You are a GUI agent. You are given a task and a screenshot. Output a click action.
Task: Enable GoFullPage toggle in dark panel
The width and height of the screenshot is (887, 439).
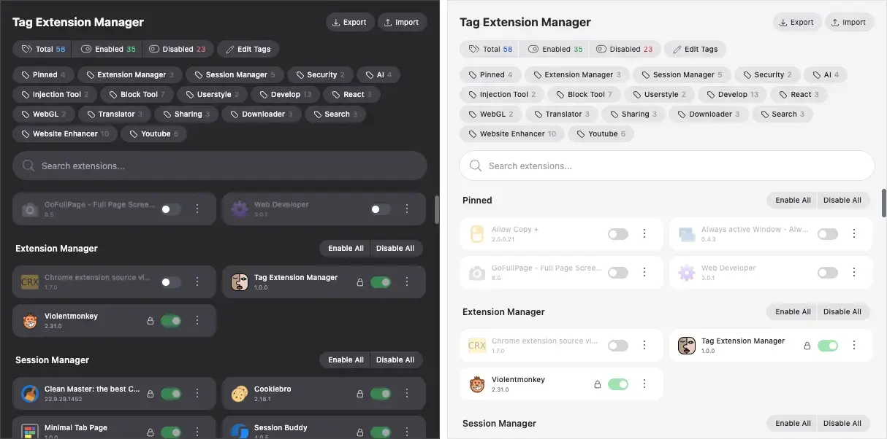171,209
